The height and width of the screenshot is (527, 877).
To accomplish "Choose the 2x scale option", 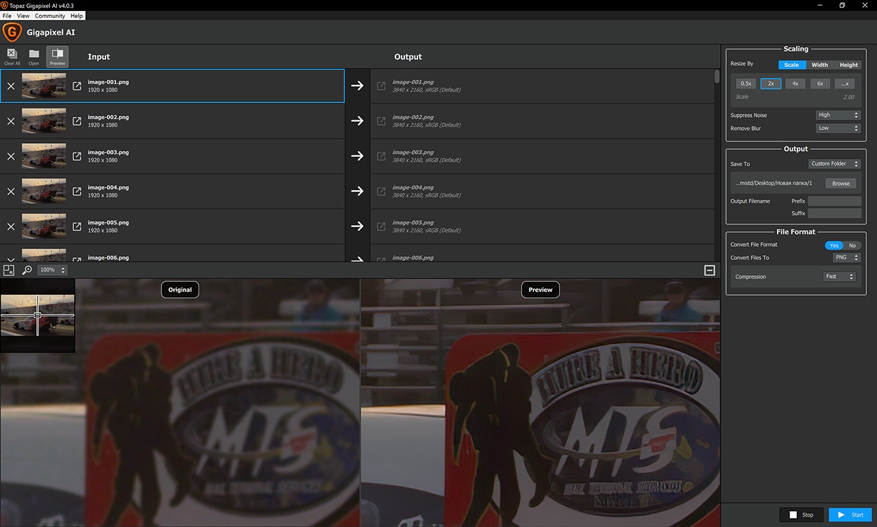I will coord(771,83).
